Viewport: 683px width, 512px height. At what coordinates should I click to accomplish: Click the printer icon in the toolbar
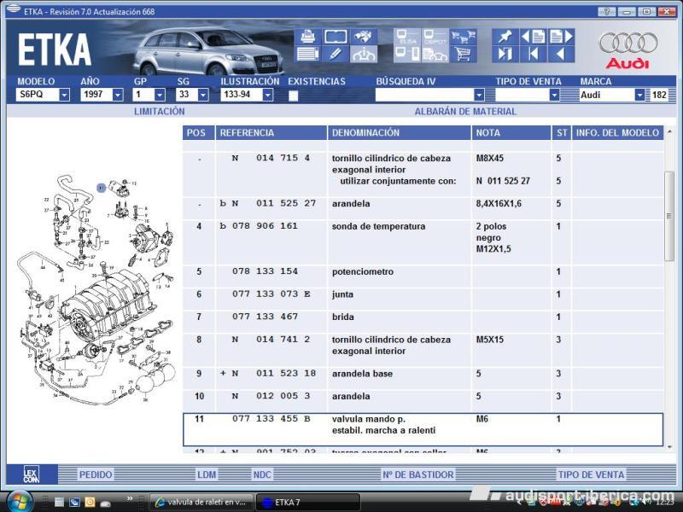click(308, 37)
